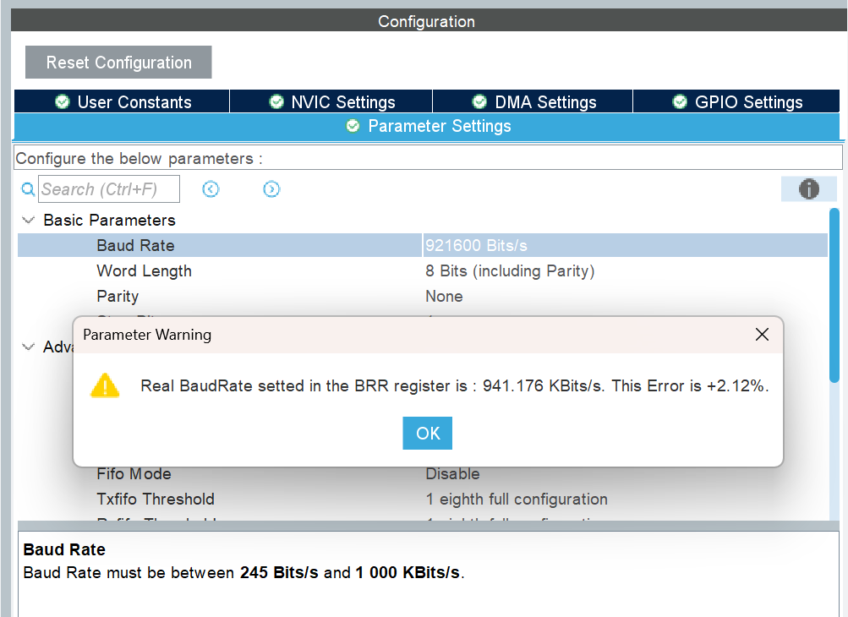Viewport: 848px width, 617px height.
Task: Click the previous search result arrow icon
Action: 211,188
